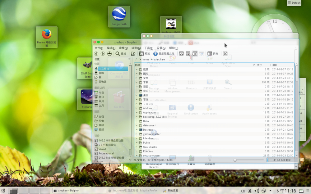This screenshot has height=194, width=311.
Task: Select 主文件夹 in places panel
Action: point(111,69)
